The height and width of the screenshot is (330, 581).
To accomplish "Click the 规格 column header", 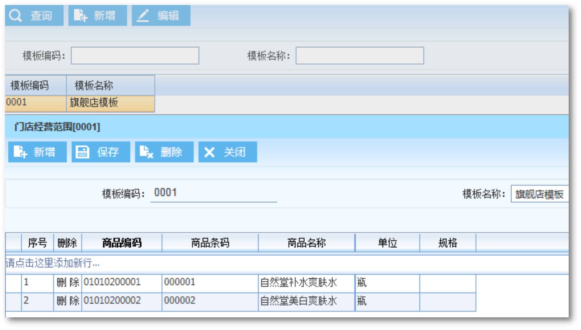I will (x=448, y=243).
